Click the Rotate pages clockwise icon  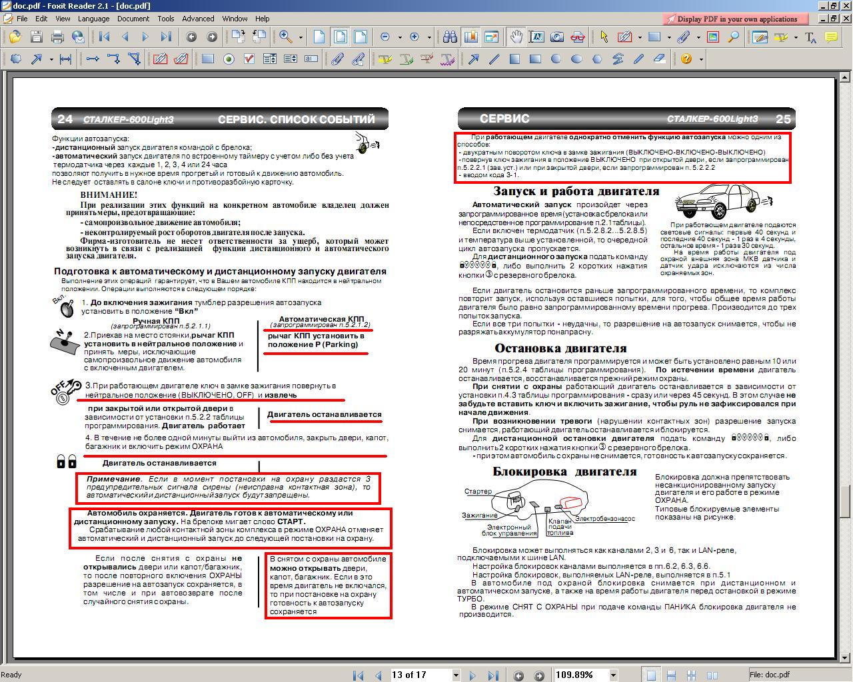239,37
